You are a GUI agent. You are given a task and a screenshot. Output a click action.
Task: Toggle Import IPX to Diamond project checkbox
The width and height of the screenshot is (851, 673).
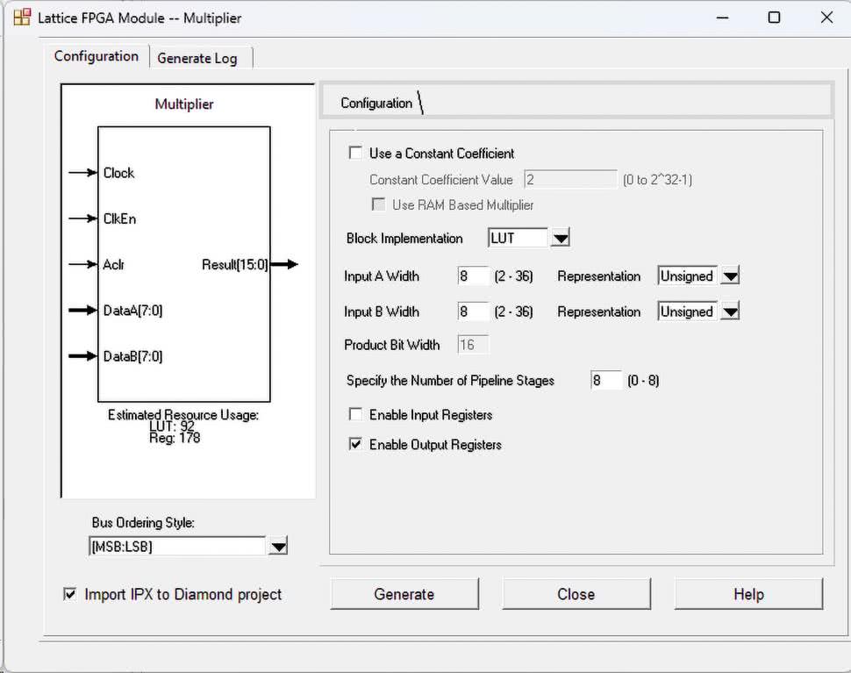point(70,595)
